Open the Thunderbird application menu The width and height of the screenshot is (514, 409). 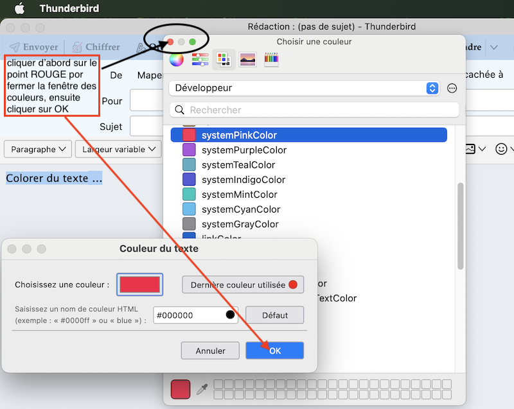[x=69, y=8]
